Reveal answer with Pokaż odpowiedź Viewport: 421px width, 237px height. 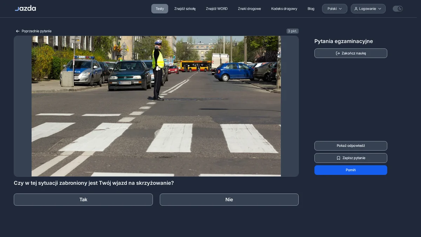(x=351, y=146)
